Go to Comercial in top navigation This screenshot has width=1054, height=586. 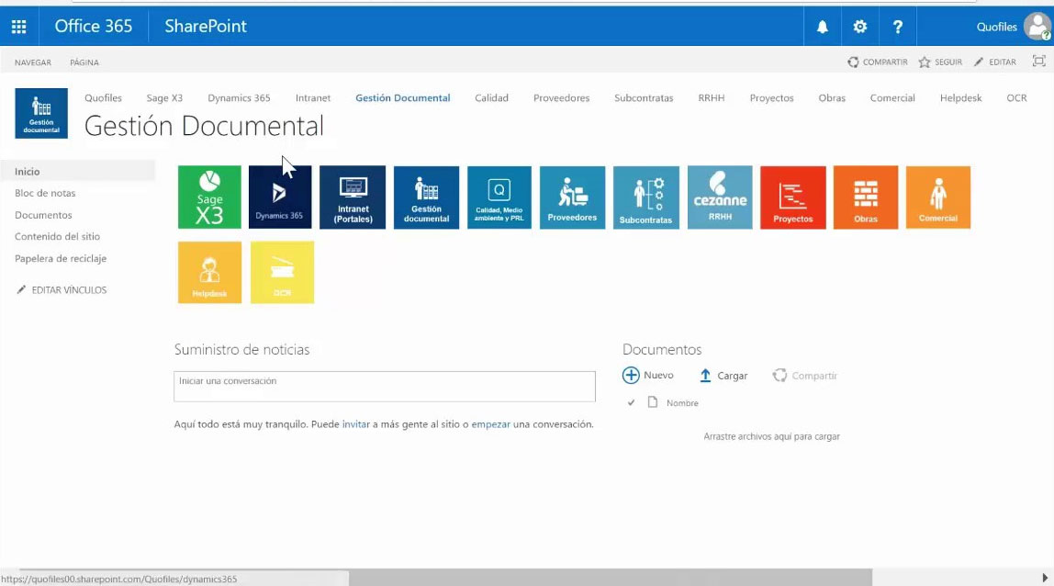(892, 97)
